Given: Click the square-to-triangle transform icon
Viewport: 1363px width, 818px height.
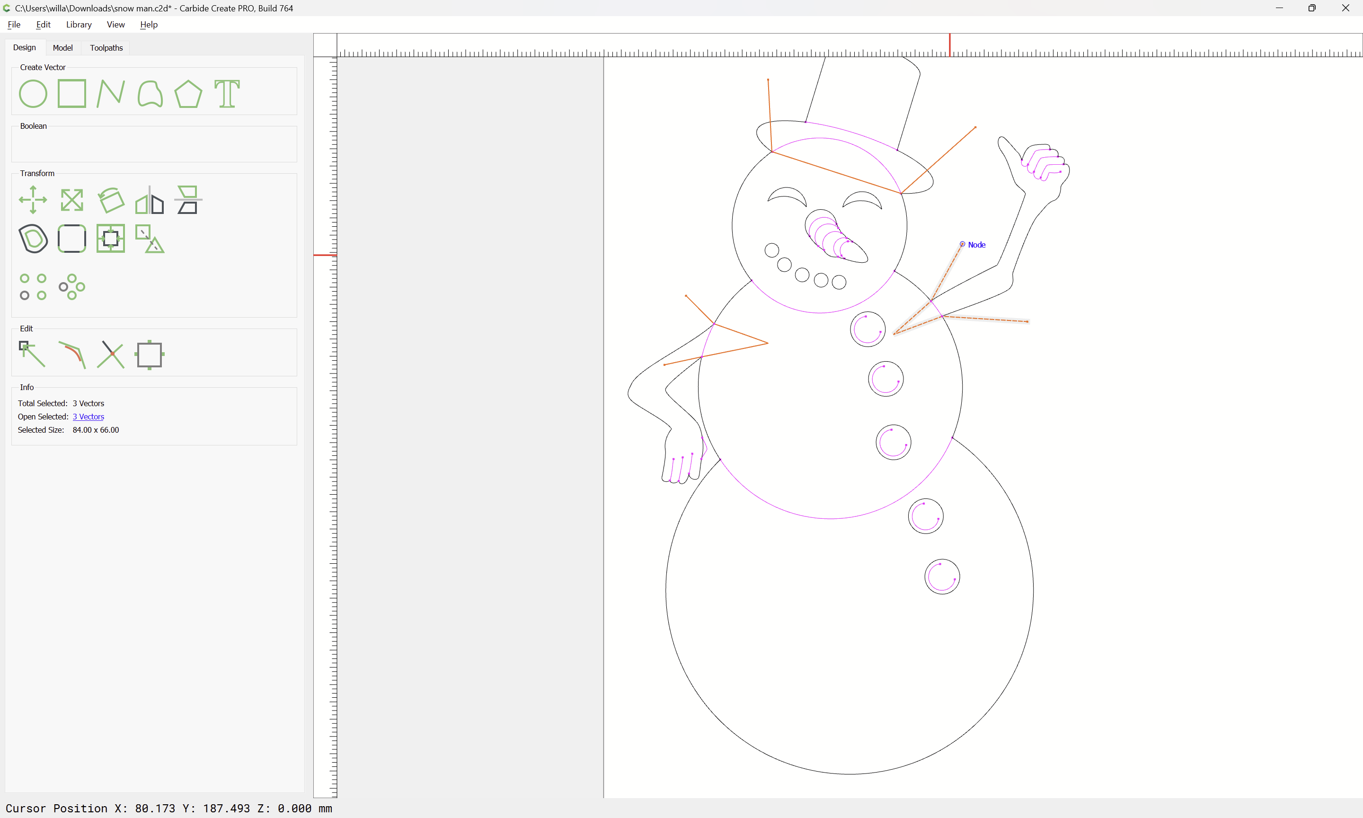Looking at the screenshot, I should point(150,239).
